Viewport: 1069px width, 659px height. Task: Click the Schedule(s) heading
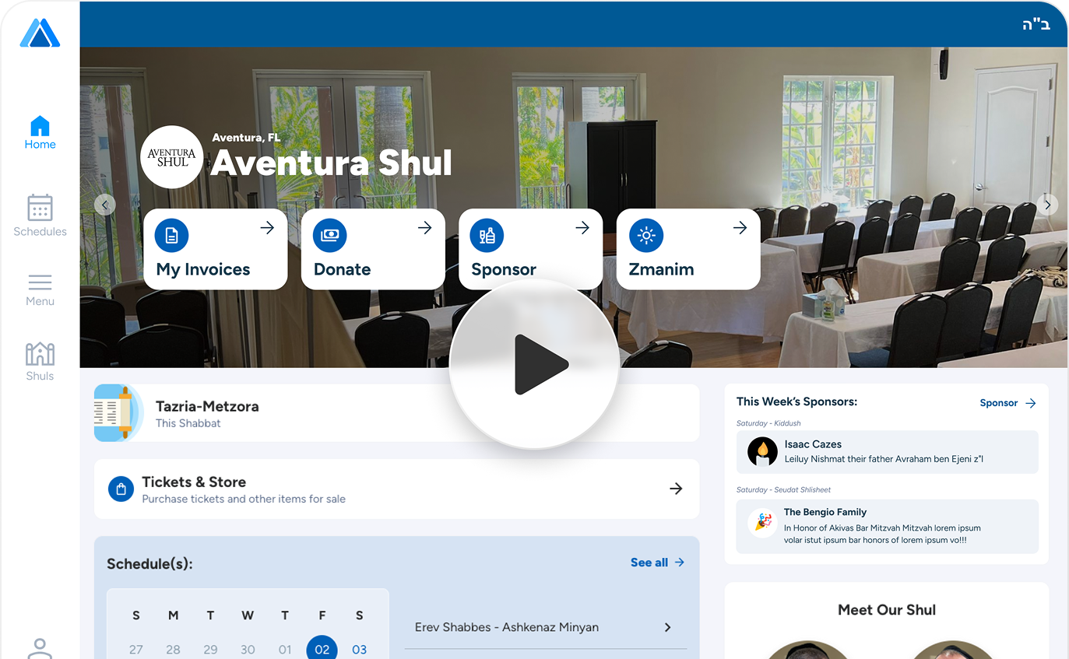click(149, 564)
